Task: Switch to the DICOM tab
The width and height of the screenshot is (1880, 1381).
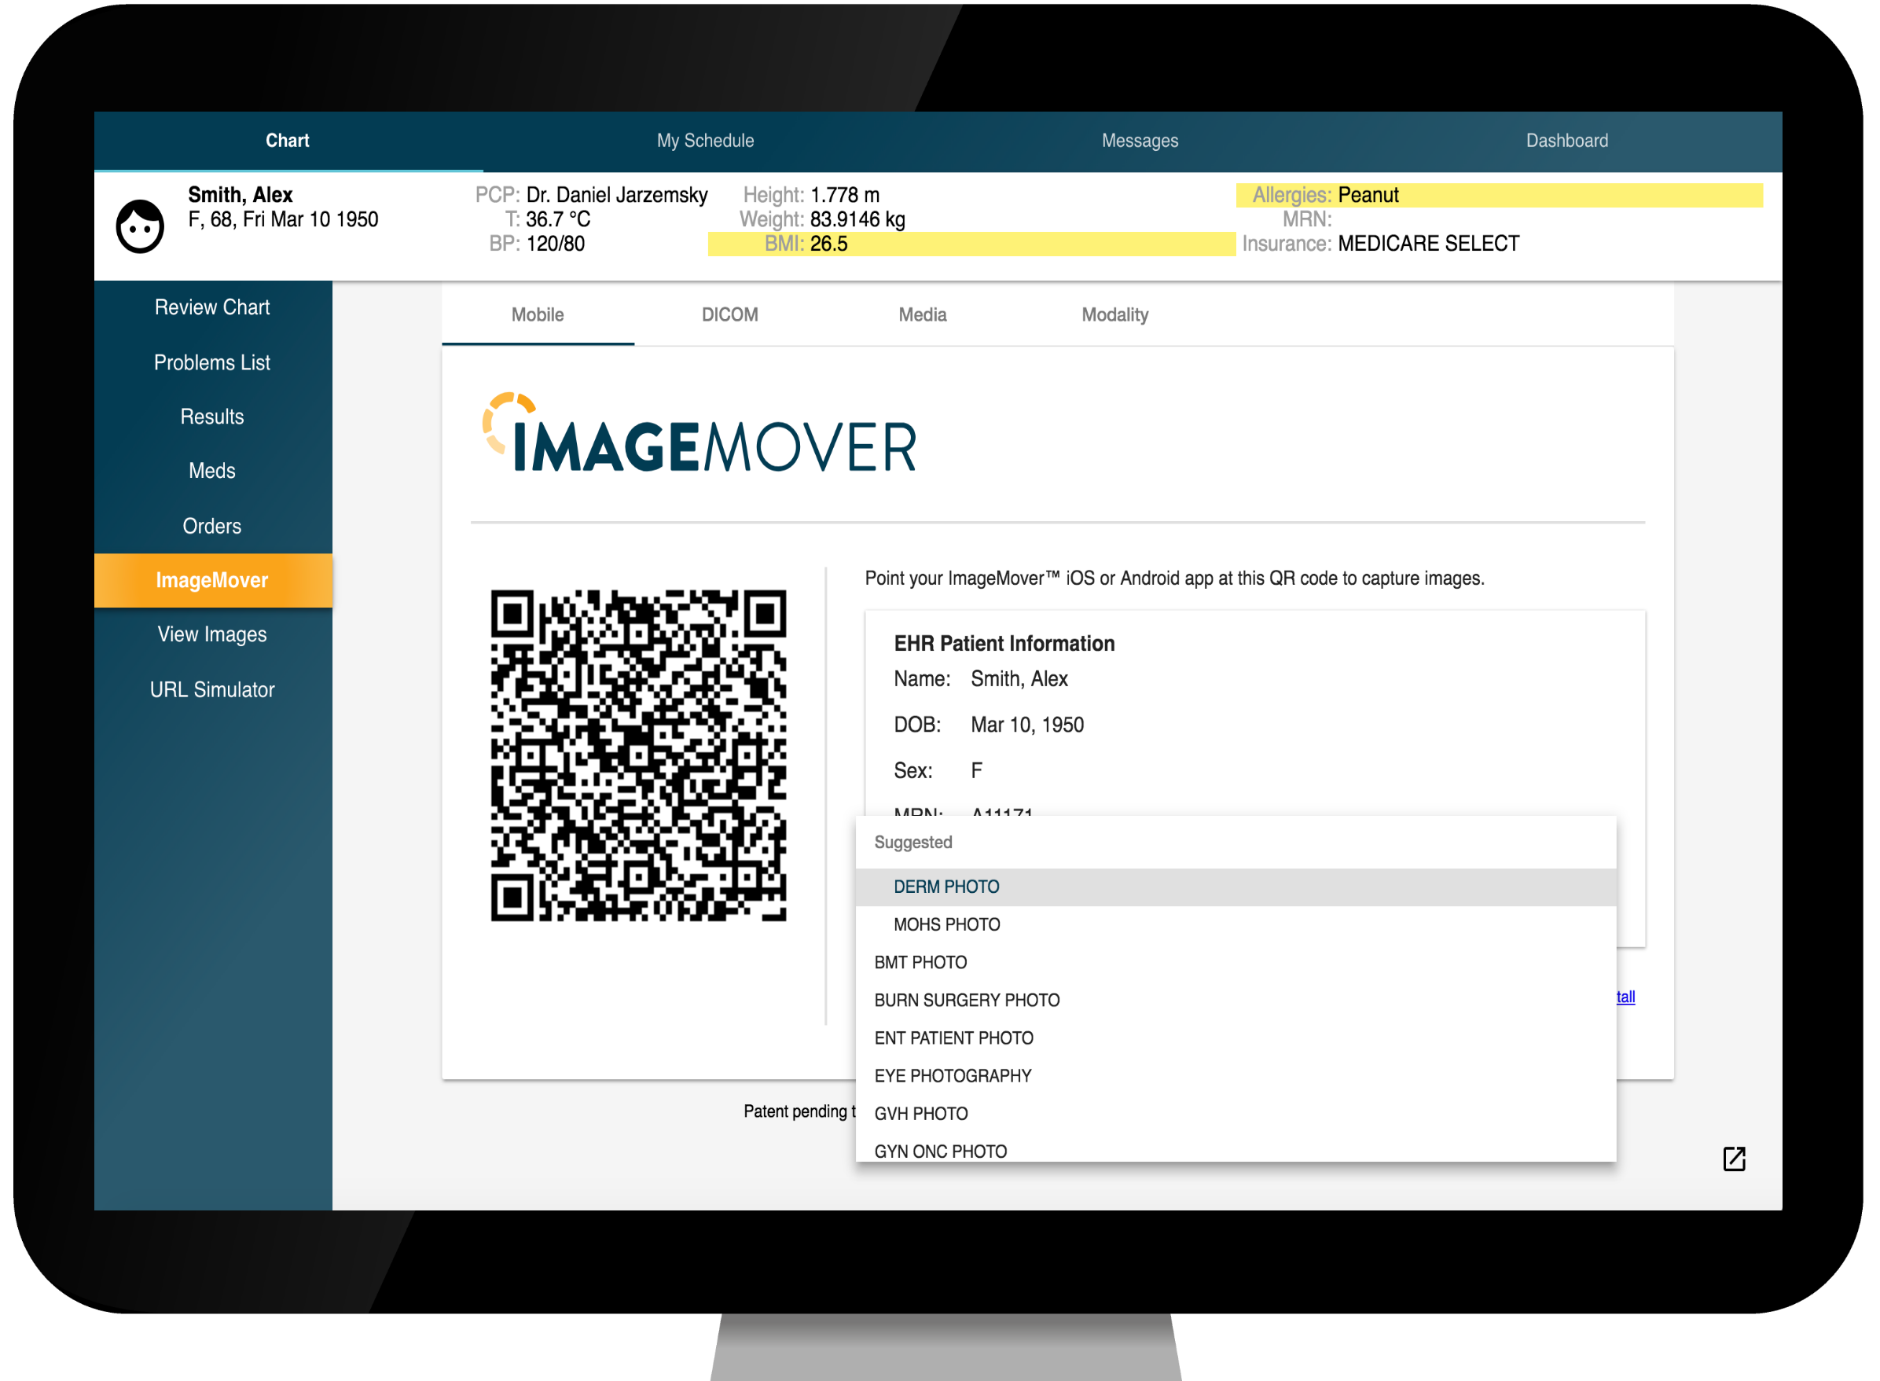Action: [730, 315]
